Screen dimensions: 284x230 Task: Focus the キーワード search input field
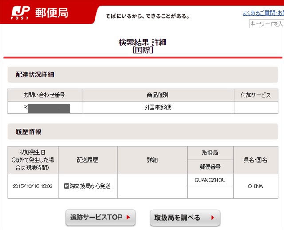(266, 24)
